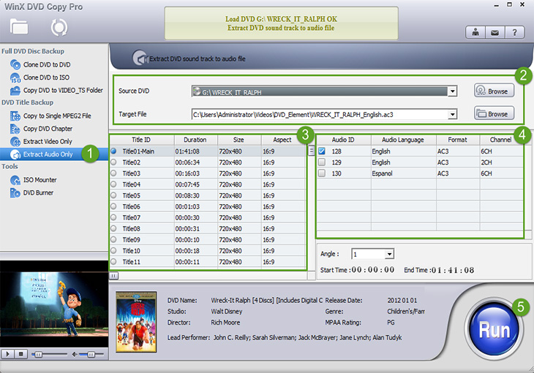Play the preview video
The height and width of the screenshot is (373, 534).
pos(7,354)
